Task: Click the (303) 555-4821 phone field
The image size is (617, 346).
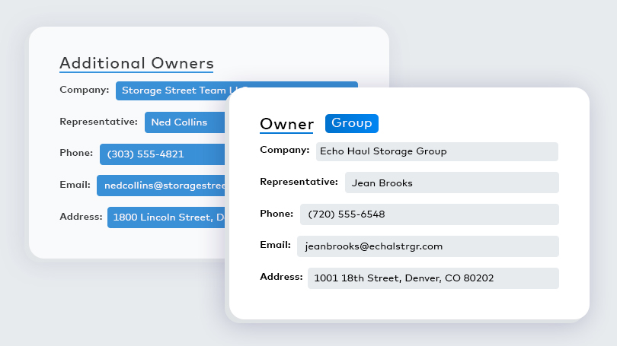Action: [162, 154]
